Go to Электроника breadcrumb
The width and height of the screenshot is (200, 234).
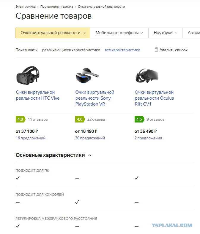click(26, 7)
